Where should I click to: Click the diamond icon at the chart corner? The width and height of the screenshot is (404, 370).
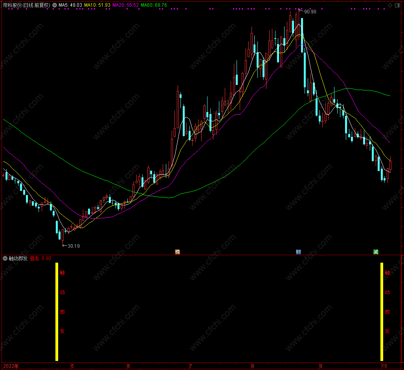click(x=390, y=5)
